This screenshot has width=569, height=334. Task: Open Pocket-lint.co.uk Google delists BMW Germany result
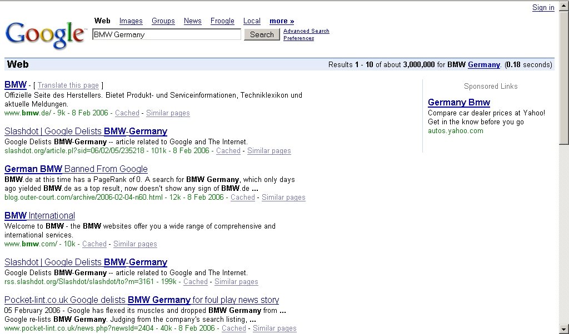[142, 300]
